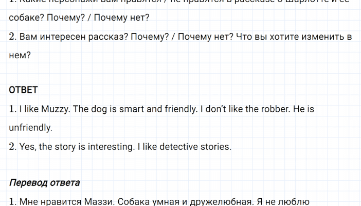Click the phrase "detective stories"
The image size is (361, 206).
point(199,146)
